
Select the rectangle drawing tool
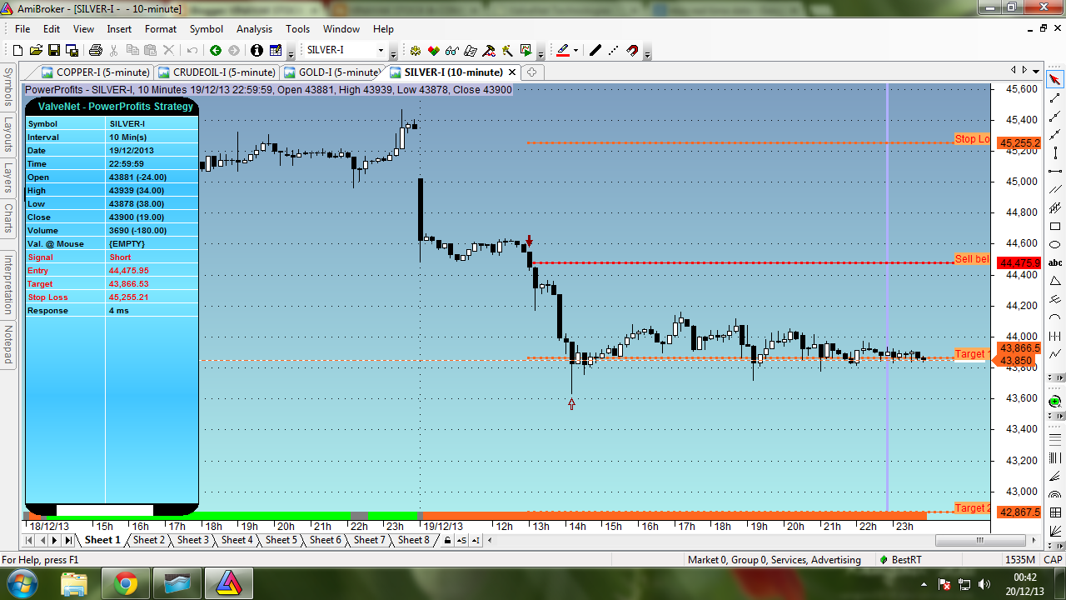(1055, 226)
